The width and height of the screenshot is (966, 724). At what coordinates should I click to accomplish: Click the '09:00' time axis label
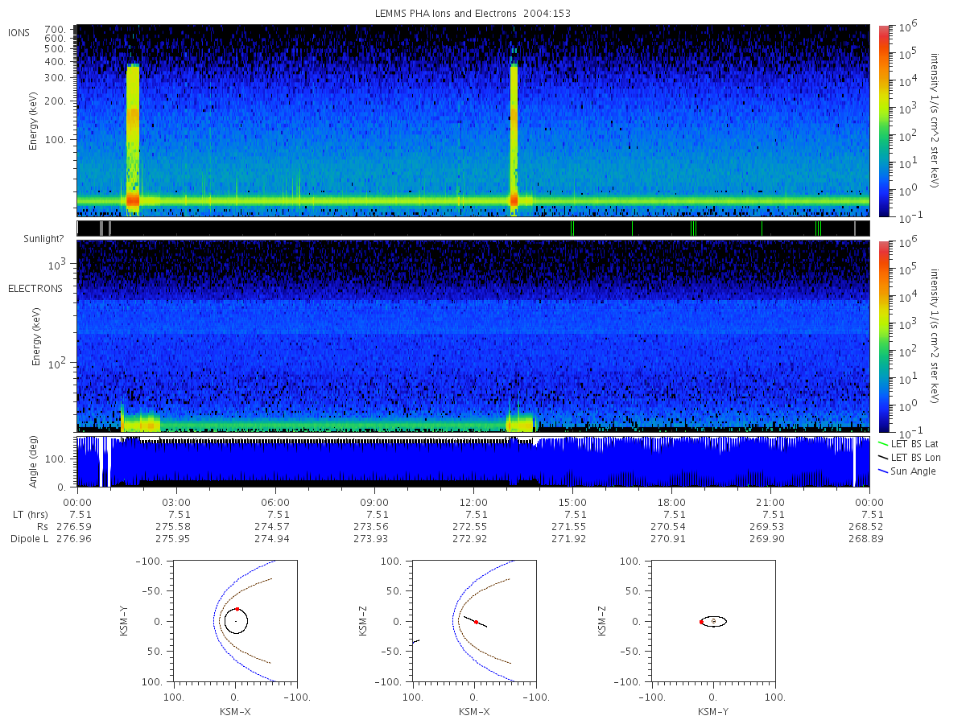coord(375,501)
